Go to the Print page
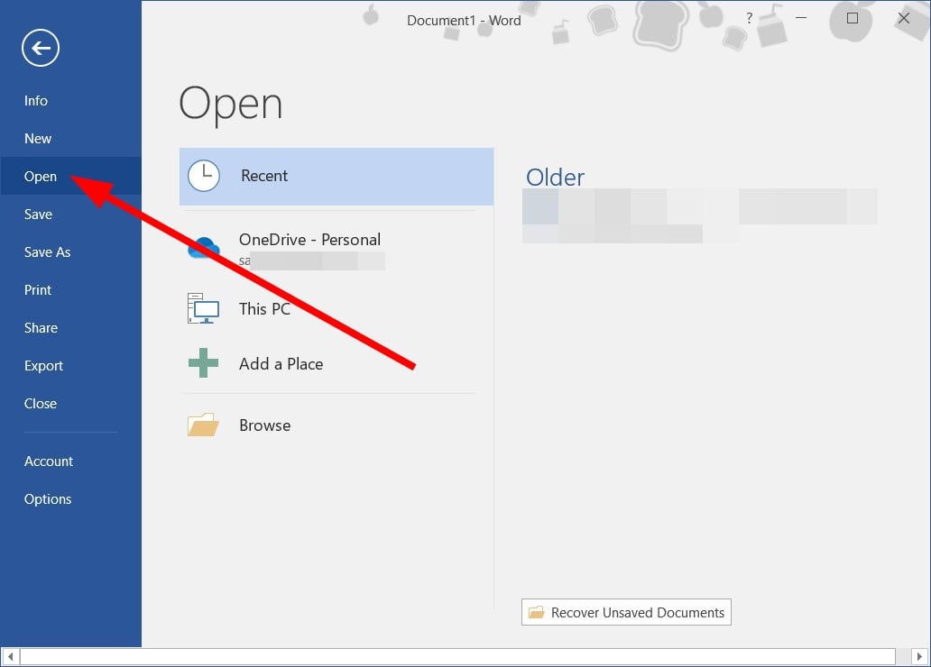This screenshot has width=931, height=667. click(x=70, y=290)
